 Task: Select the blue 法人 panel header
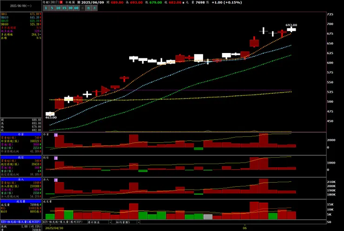pyautogui.click(x=21, y=179)
